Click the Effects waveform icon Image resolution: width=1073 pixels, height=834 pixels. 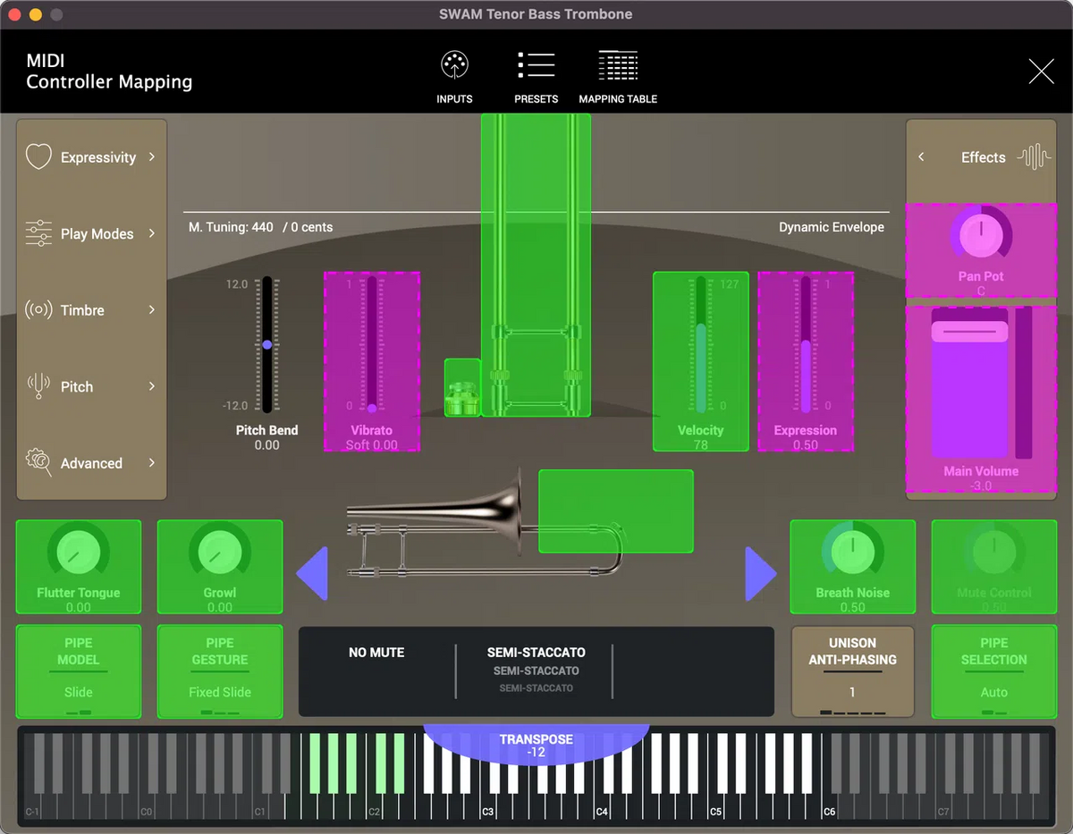tap(1035, 156)
